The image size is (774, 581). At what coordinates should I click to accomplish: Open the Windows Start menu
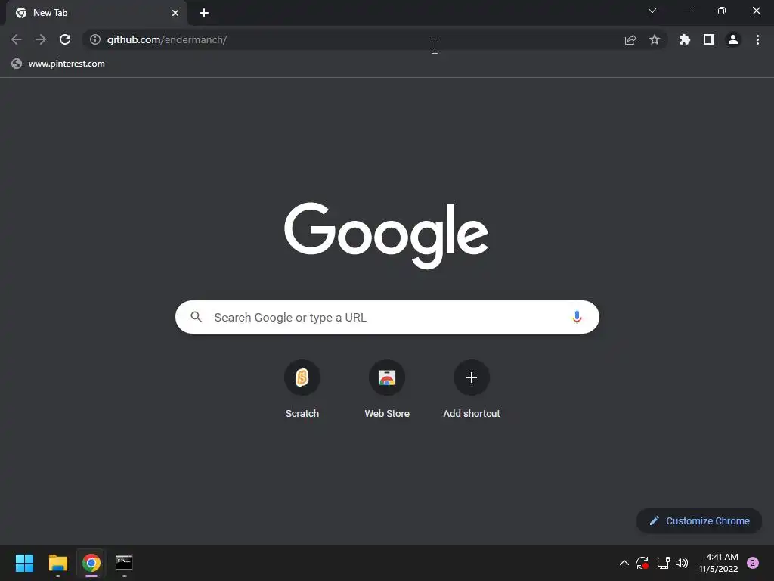tap(24, 563)
